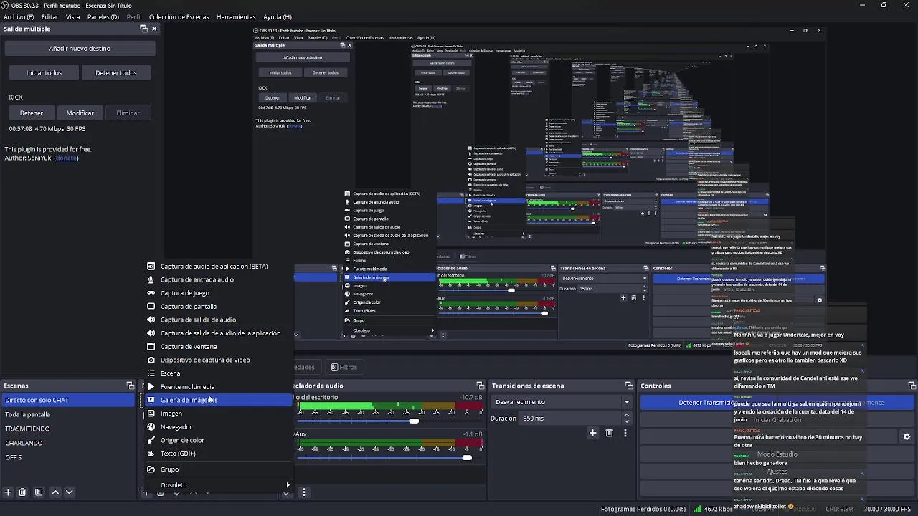Select the Escena list entry in source menu

[218, 373]
